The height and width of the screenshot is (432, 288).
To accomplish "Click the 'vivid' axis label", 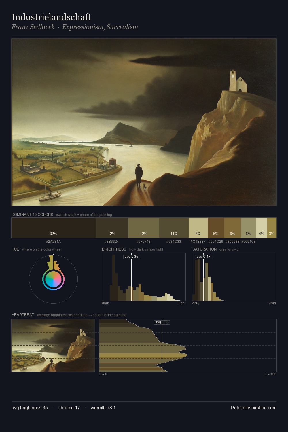I will 272,303.
